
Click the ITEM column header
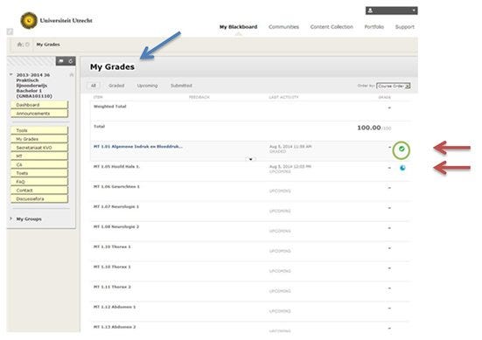pyautogui.click(x=98, y=97)
